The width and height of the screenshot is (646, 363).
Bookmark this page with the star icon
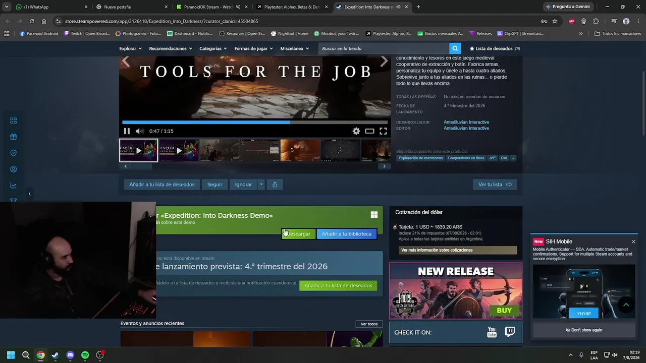555,21
